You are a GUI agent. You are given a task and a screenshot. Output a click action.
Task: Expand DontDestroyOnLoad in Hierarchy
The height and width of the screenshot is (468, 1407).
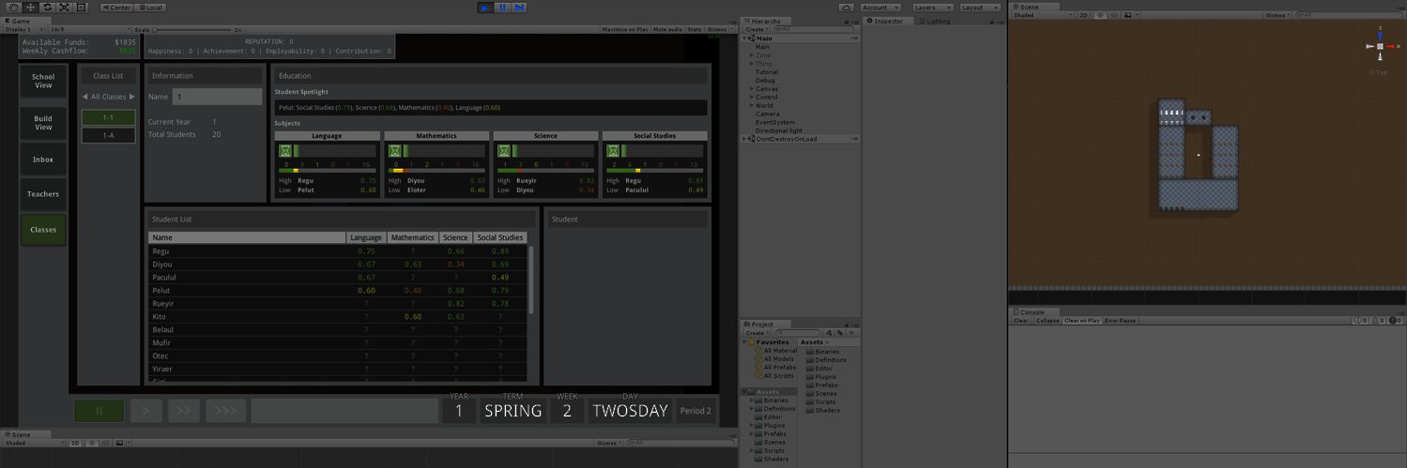[745, 139]
